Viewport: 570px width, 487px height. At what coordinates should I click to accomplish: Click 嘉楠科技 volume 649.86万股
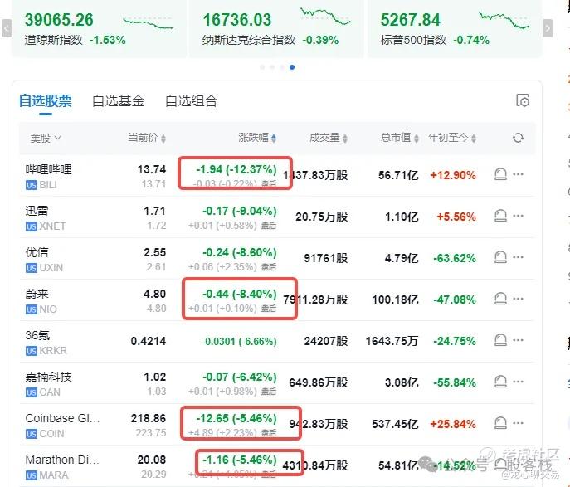(319, 382)
